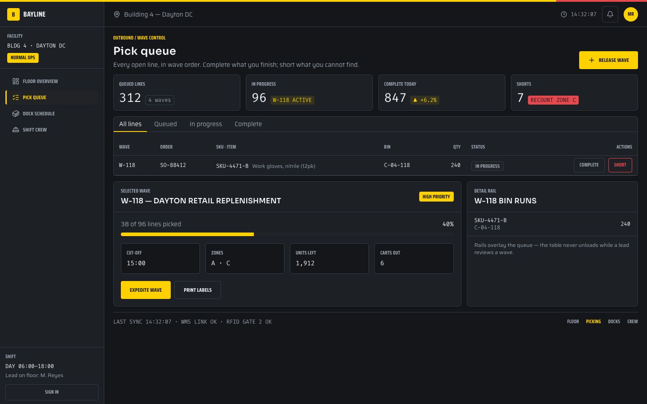Click W-118 in the Wave column
The height and width of the screenshot is (404, 647).
pyautogui.click(x=127, y=165)
